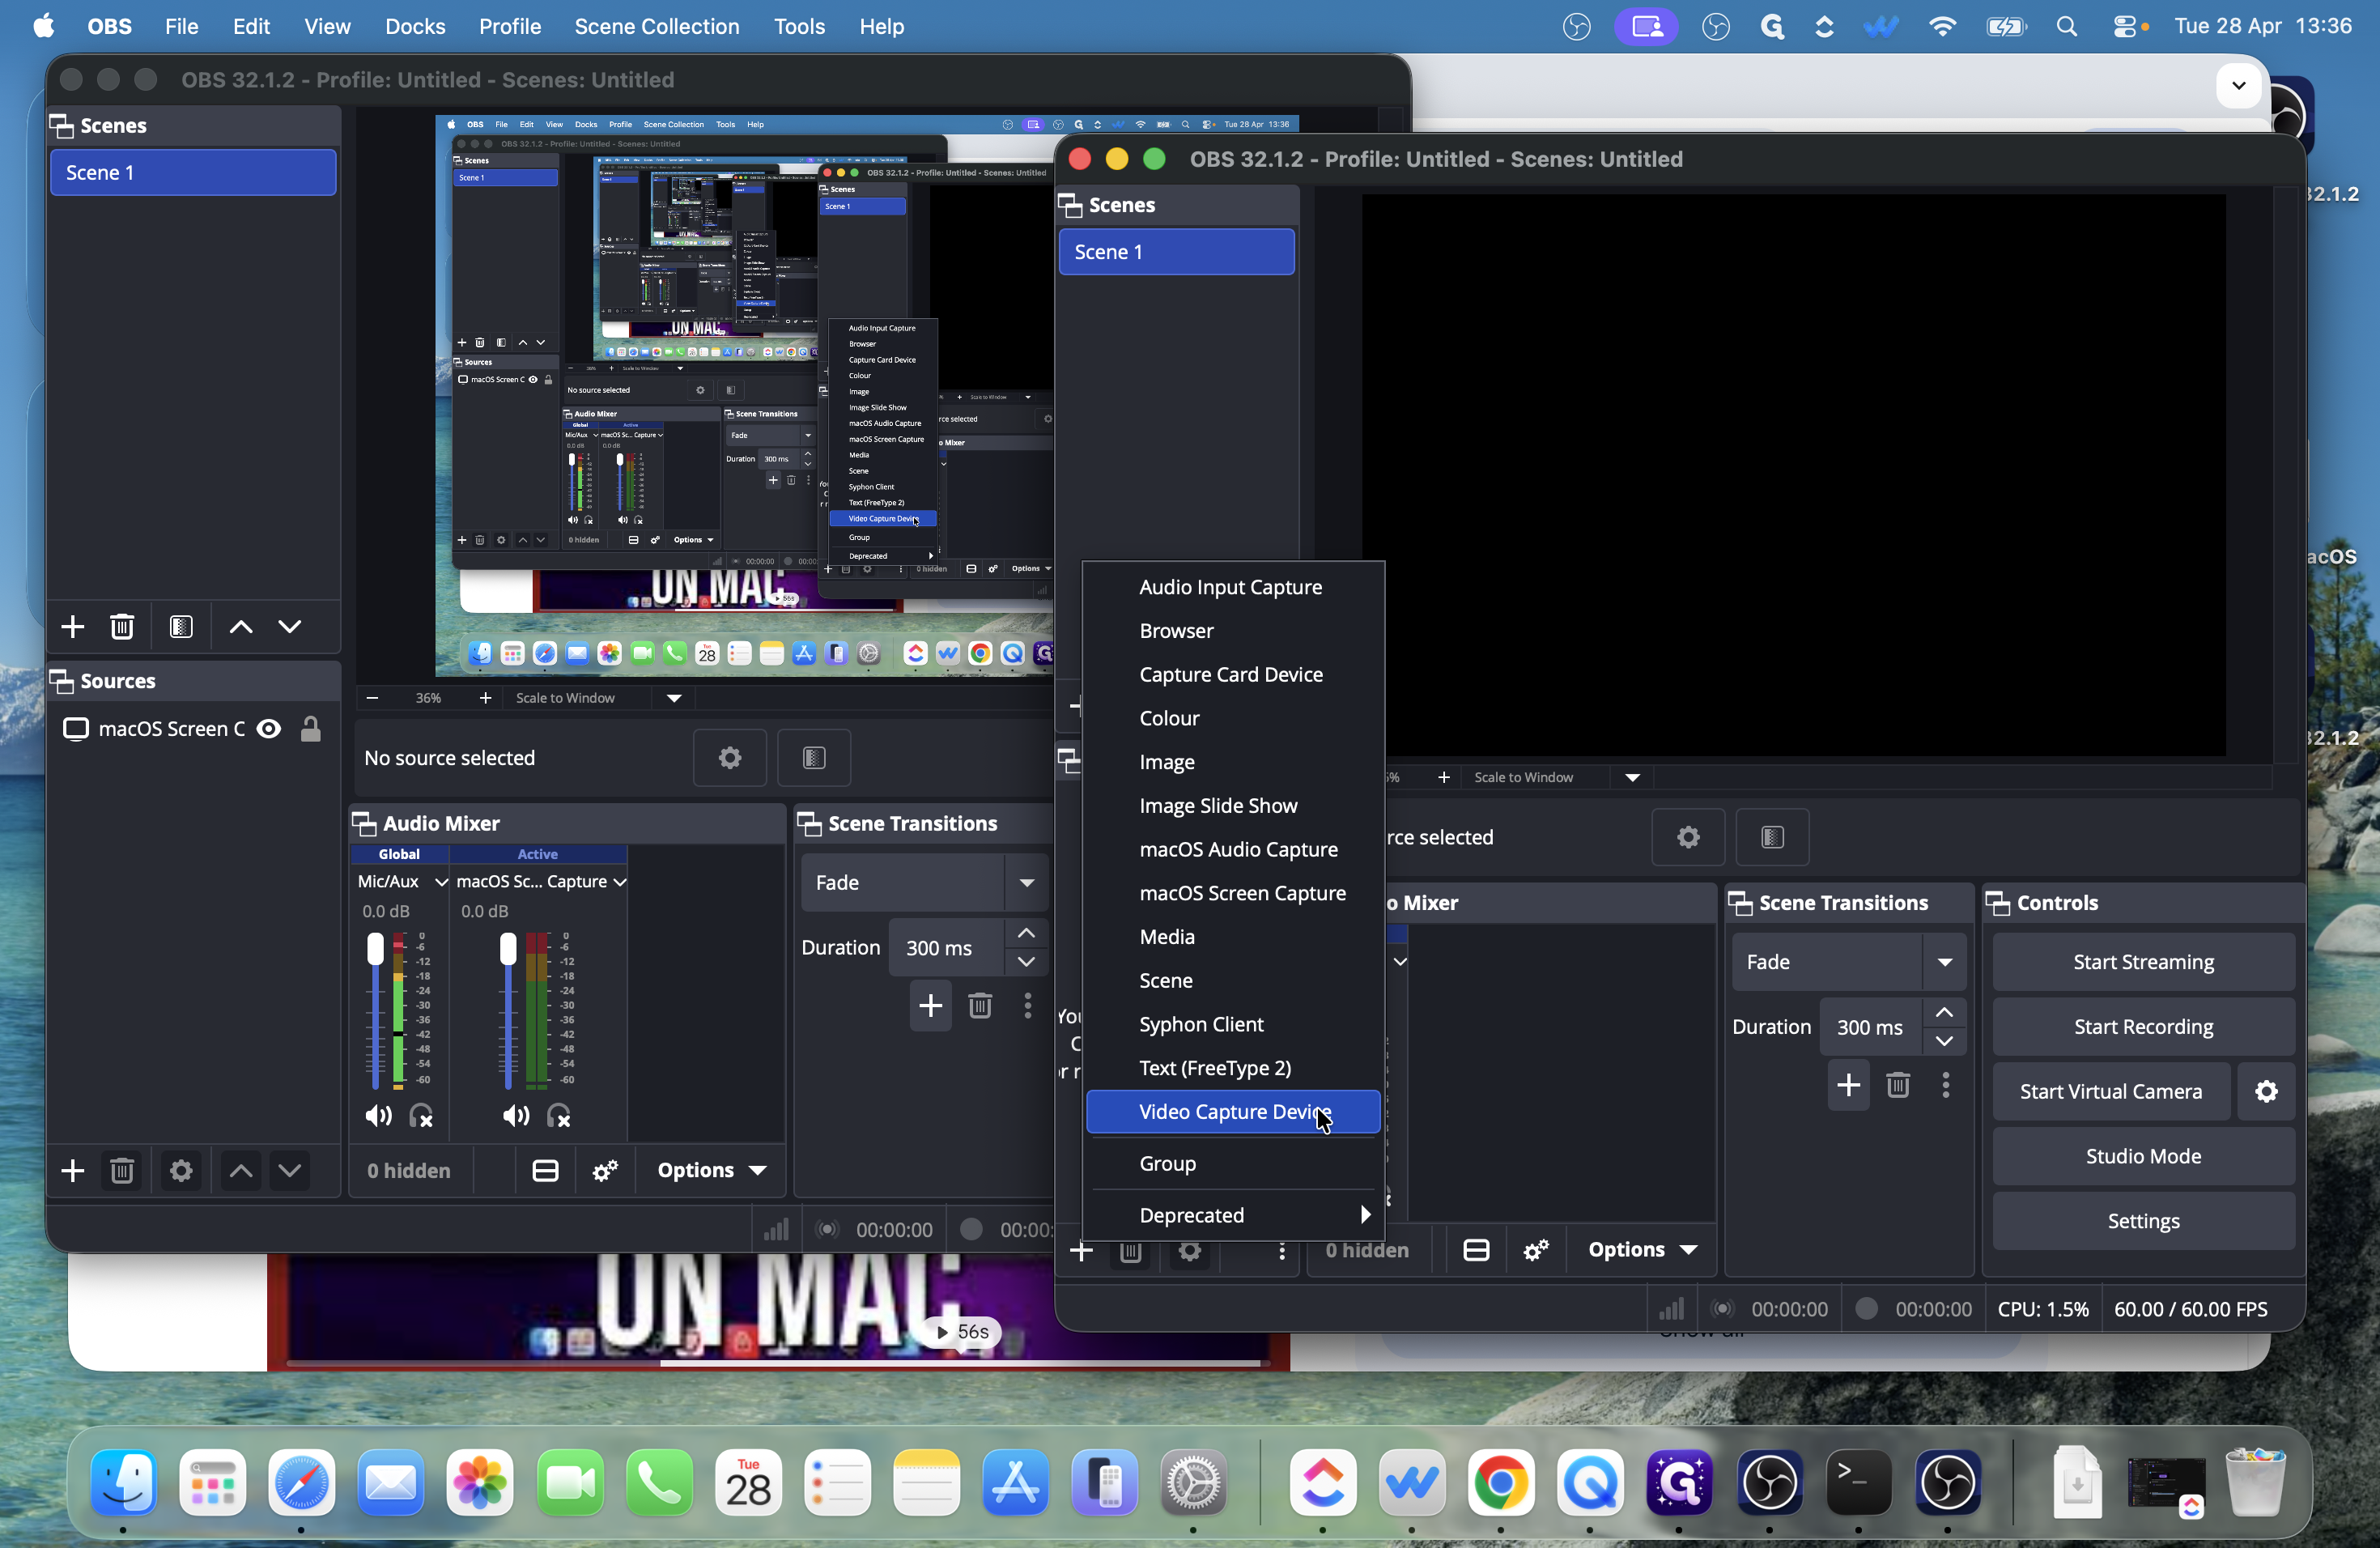
Task: Open Settings from the Controls dock
Action: click(x=2143, y=1221)
